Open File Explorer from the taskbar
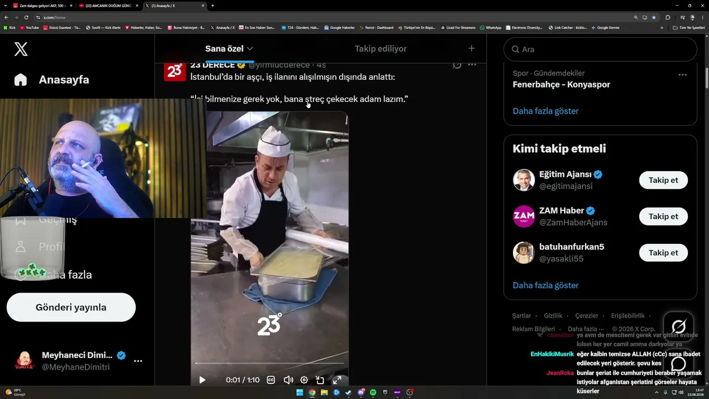 (324, 392)
